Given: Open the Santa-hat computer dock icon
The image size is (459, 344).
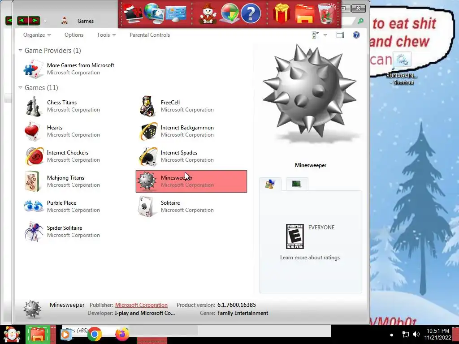Looking at the screenshot, I should [133, 13].
